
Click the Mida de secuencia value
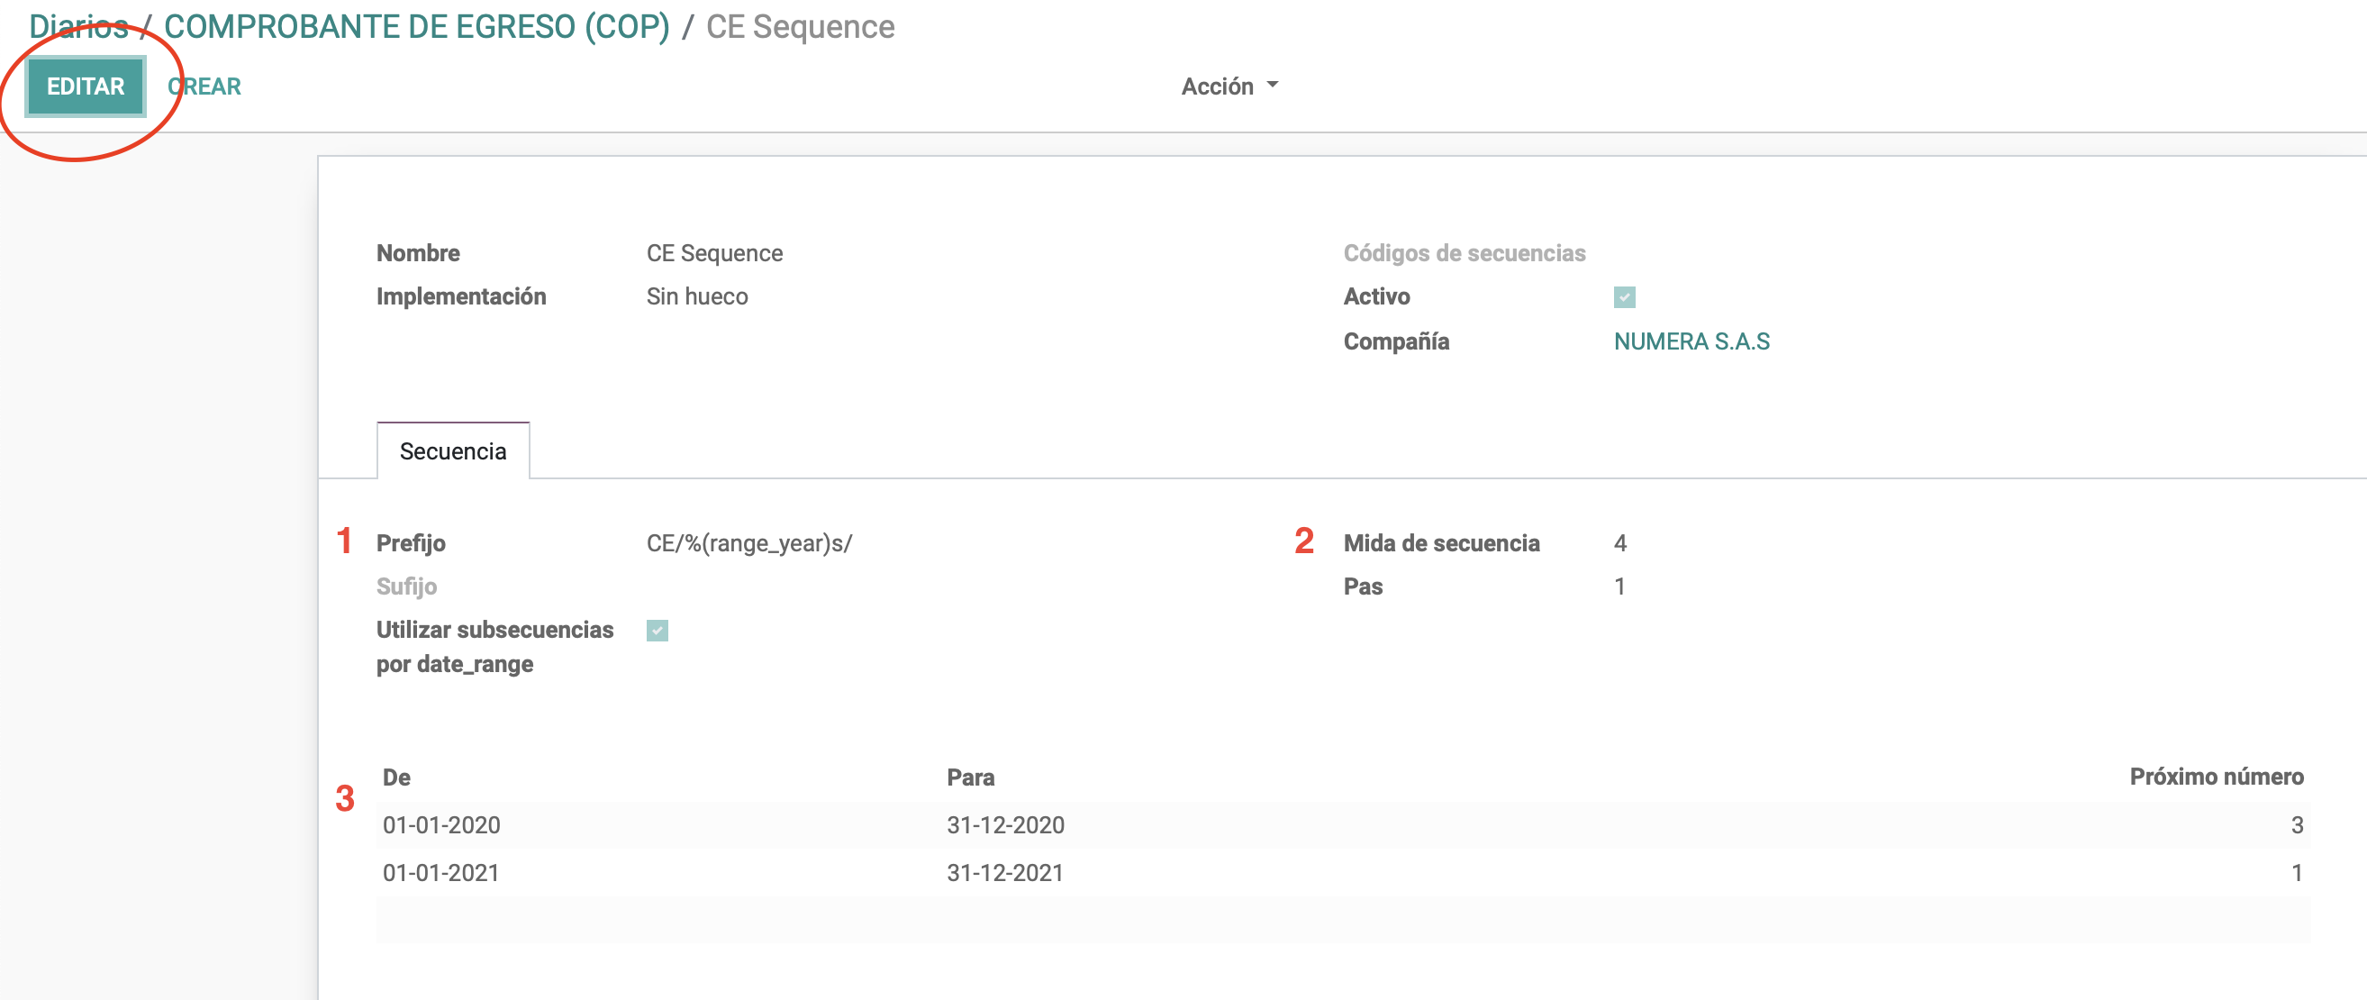pos(1620,543)
